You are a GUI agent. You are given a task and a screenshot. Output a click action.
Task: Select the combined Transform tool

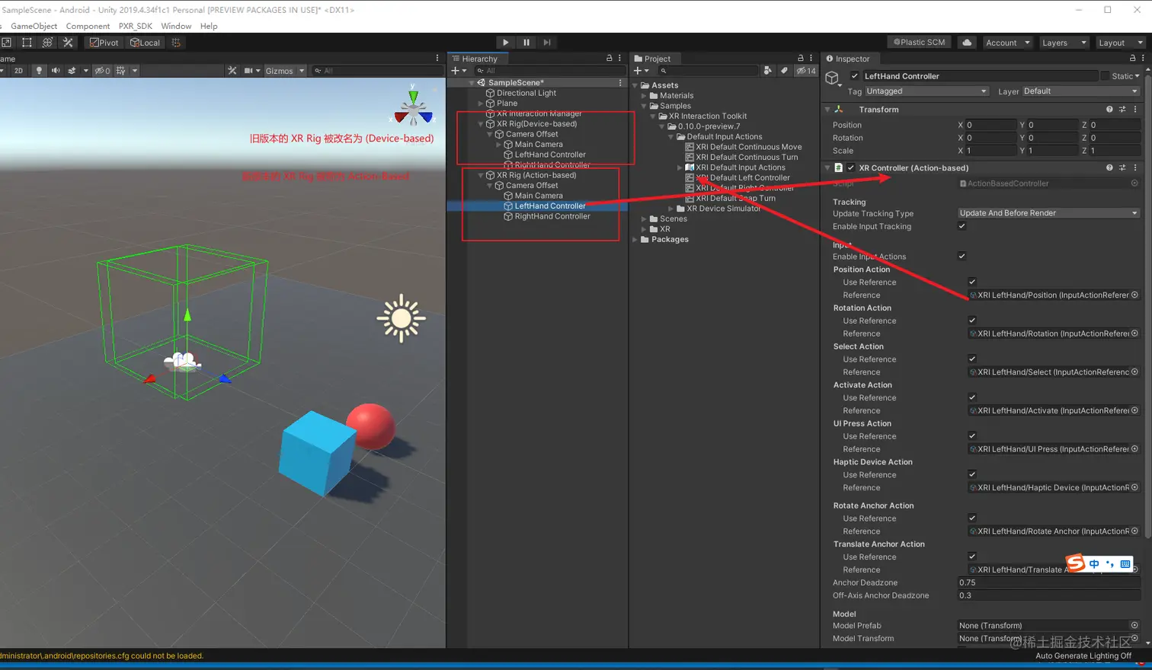coord(47,43)
